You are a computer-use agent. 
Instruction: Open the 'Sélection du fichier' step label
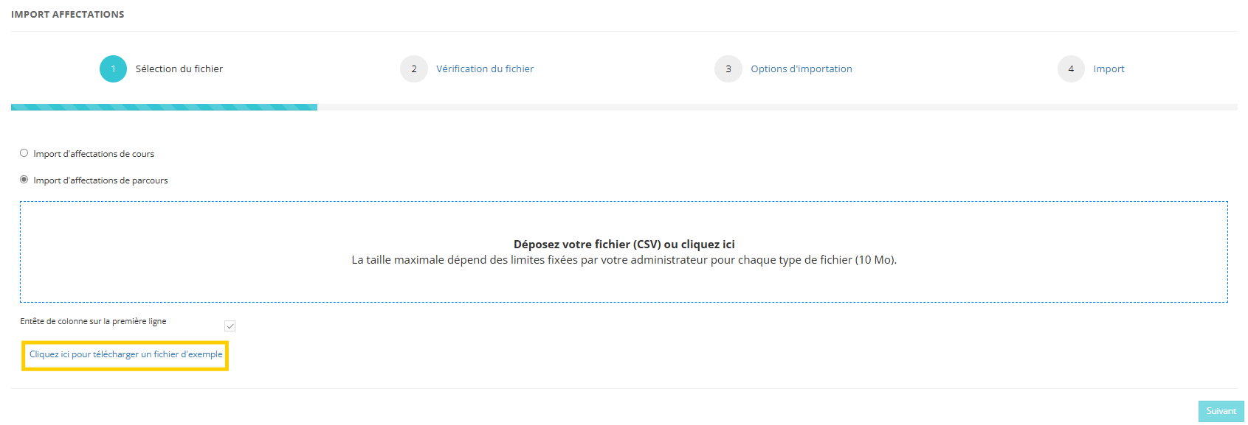coord(179,69)
